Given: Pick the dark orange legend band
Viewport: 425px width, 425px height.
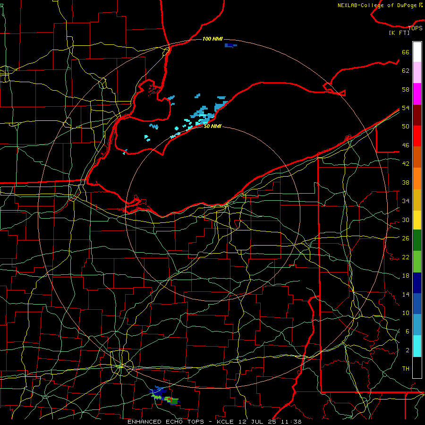Looking at the screenshot, I should [417, 157].
